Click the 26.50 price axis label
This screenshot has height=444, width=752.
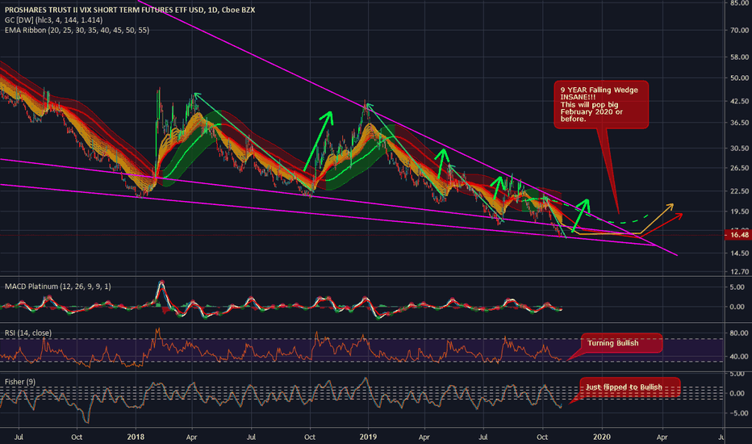click(x=739, y=168)
